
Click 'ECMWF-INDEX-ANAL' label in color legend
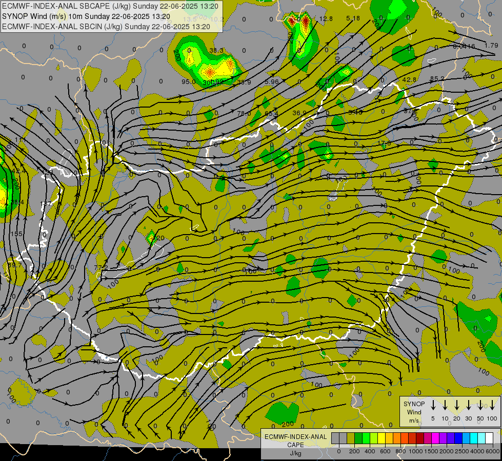coord(295,437)
